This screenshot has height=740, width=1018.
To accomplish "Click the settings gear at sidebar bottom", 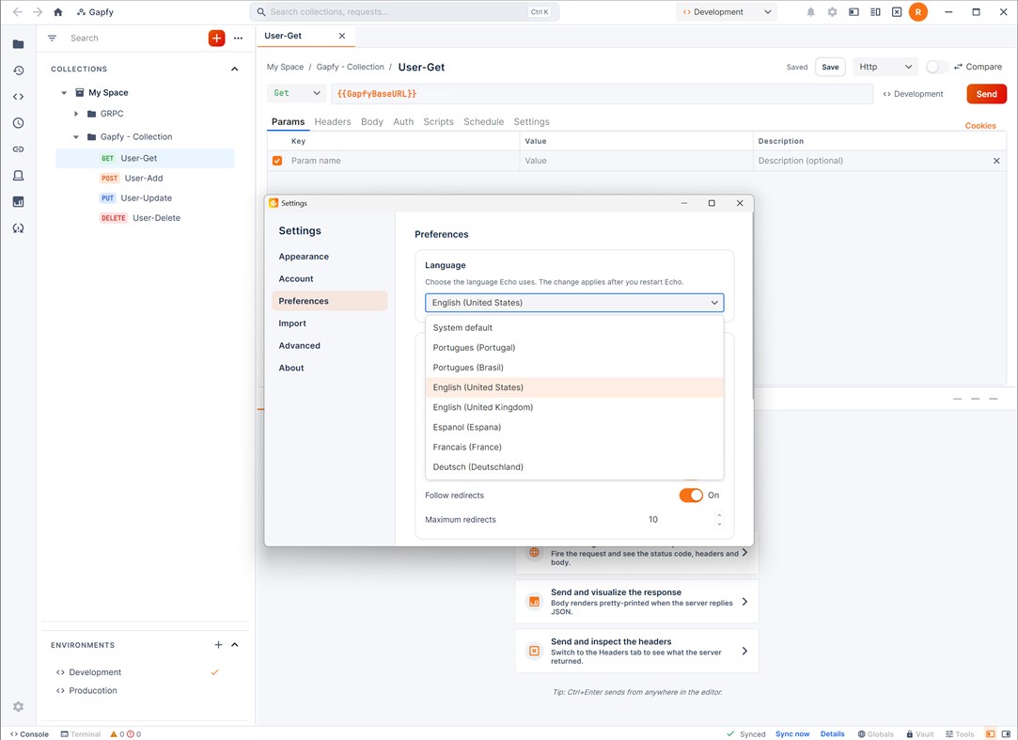I will point(18,706).
